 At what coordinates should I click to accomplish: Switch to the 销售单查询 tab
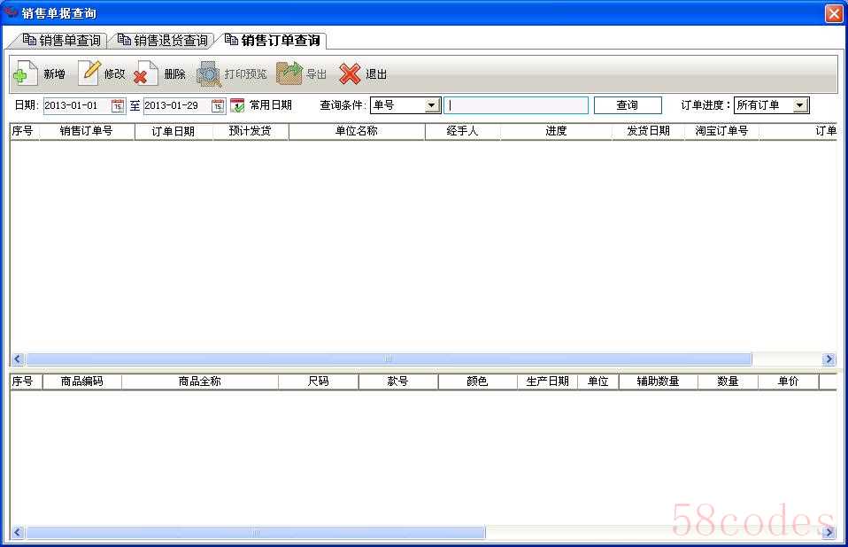click(x=61, y=41)
